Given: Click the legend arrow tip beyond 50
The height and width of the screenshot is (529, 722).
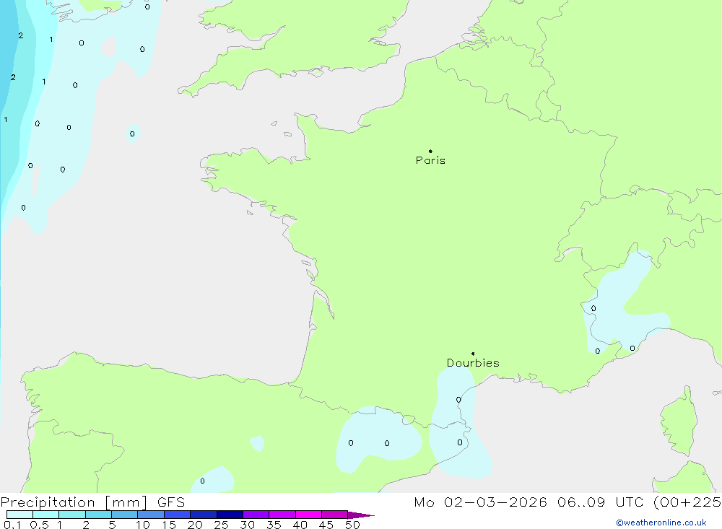Looking at the screenshot, I should (362, 515).
